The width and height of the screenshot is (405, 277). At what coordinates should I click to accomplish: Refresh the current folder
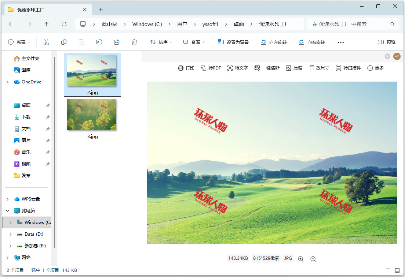tap(64, 24)
